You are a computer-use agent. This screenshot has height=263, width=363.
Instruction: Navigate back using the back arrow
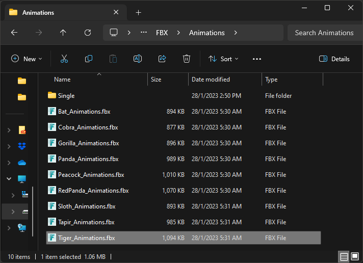point(14,33)
